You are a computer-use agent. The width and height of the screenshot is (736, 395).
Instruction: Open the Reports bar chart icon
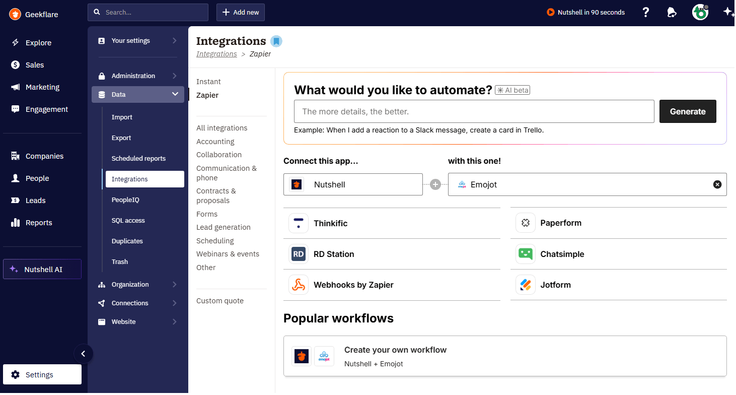(x=16, y=223)
